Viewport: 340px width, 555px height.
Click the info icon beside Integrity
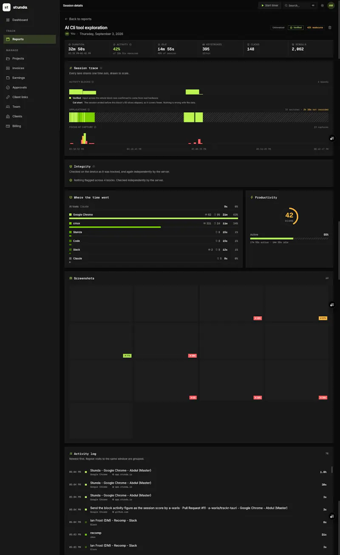(x=93, y=167)
